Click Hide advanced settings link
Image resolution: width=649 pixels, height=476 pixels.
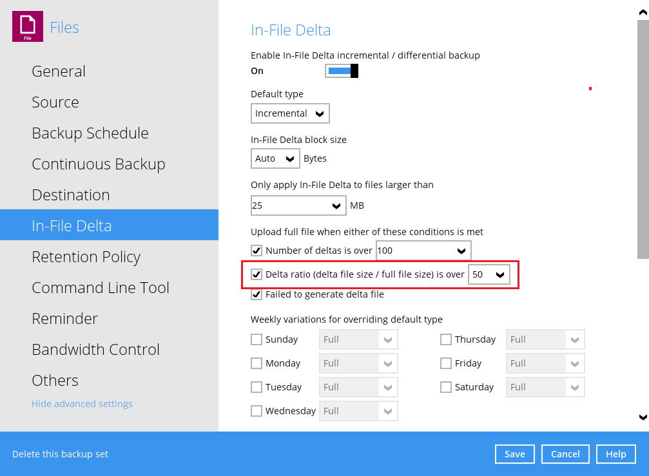[82, 404]
